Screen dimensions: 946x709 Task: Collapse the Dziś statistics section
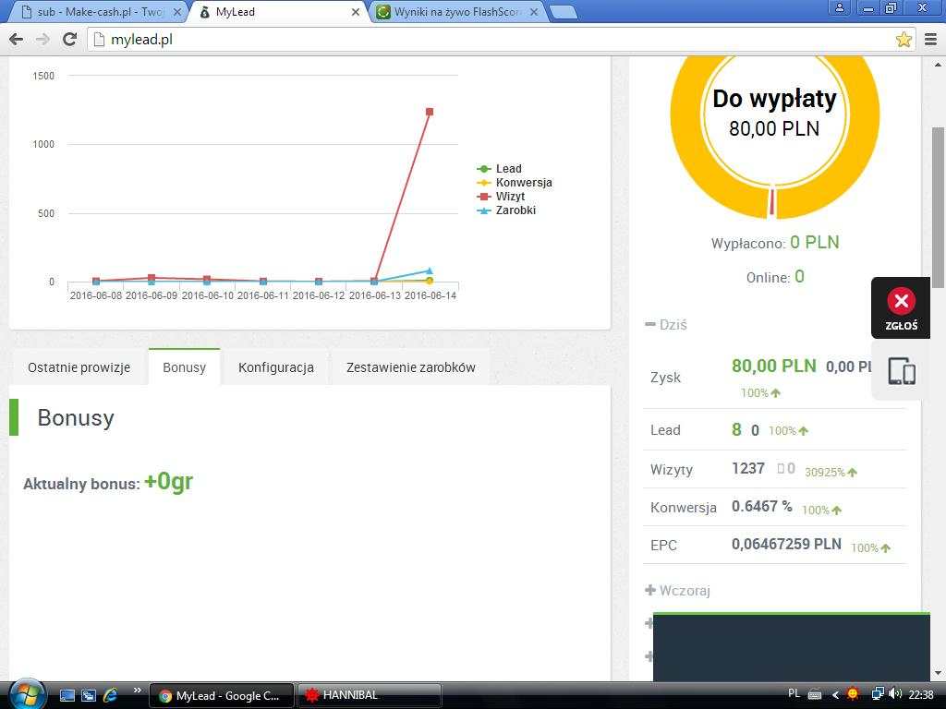tap(665, 325)
